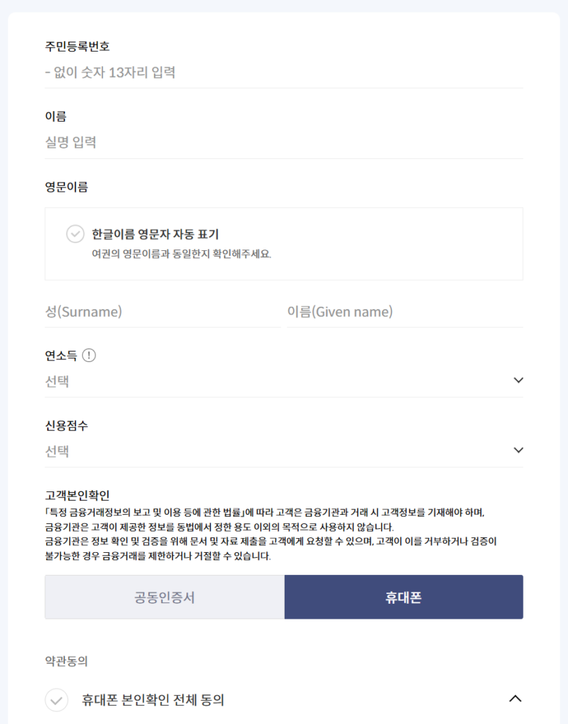The width and height of the screenshot is (568, 724).
Task: Switch to the 공동인증서 tab
Action: coord(165,597)
